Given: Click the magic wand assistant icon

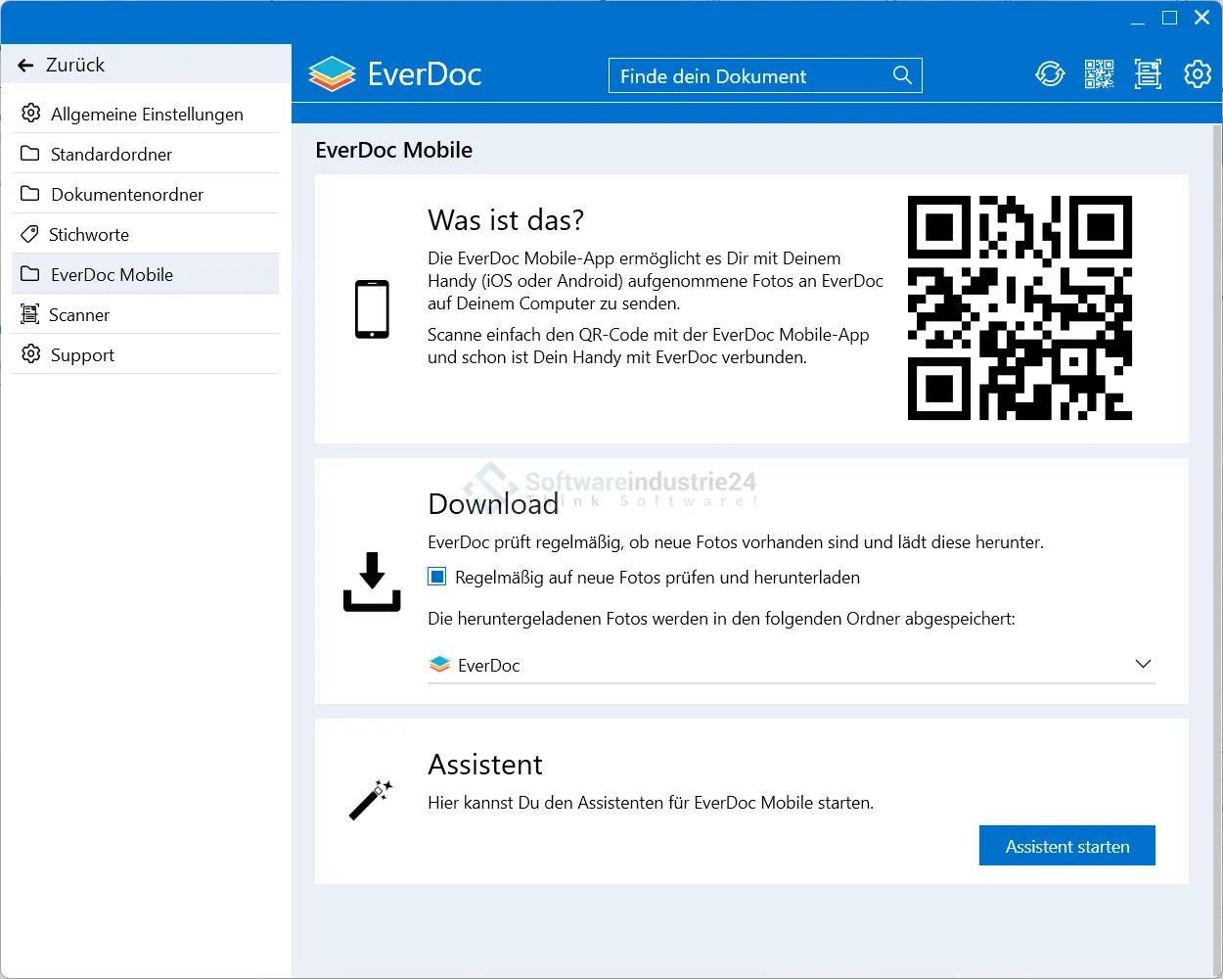Looking at the screenshot, I should 371,800.
